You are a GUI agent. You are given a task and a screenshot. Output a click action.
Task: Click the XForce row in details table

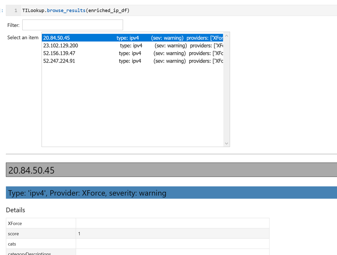tap(138, 223)
